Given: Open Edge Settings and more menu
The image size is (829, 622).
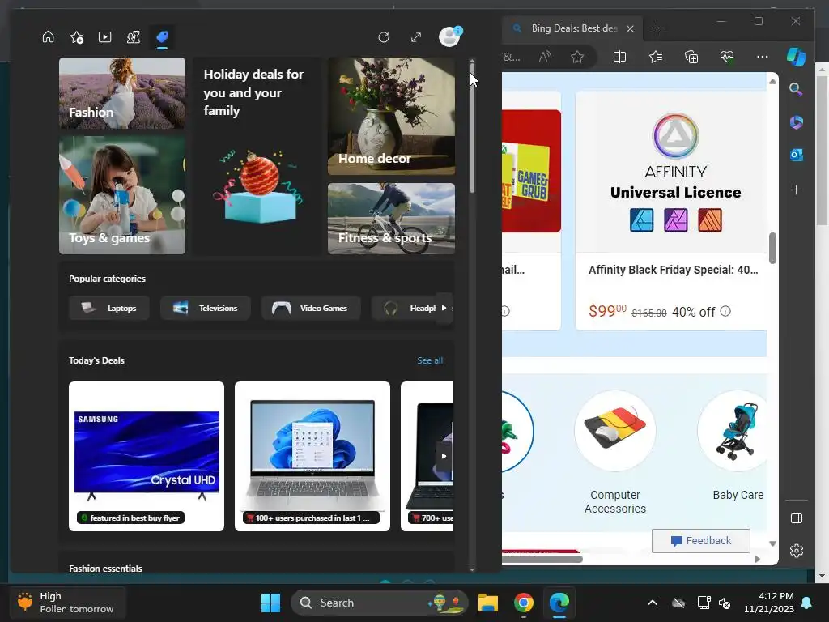Looking at the screenshot, I should 763,57.
